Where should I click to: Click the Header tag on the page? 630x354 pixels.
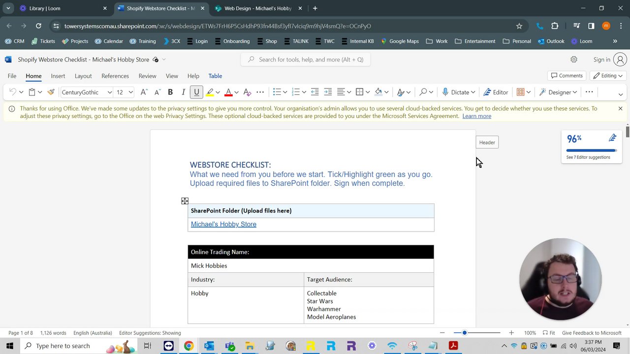(x=487, y=143)
